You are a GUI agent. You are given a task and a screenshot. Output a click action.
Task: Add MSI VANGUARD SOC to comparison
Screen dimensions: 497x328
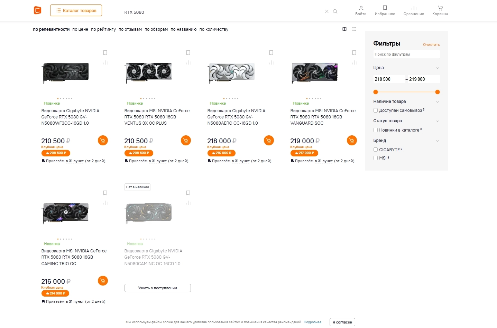(354, 62)
